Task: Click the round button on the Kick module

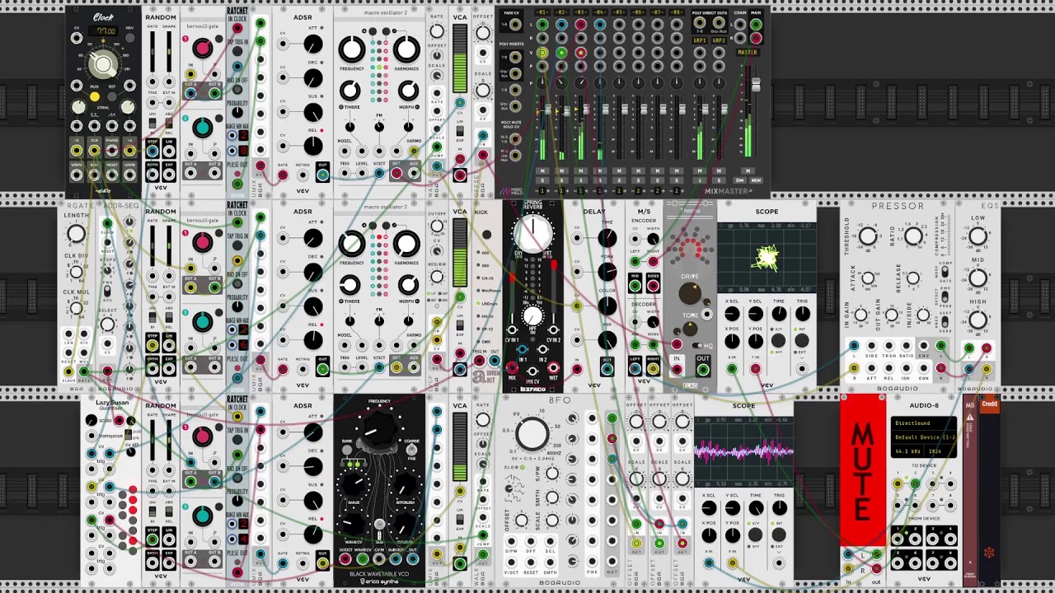Action: pos(487,236)
